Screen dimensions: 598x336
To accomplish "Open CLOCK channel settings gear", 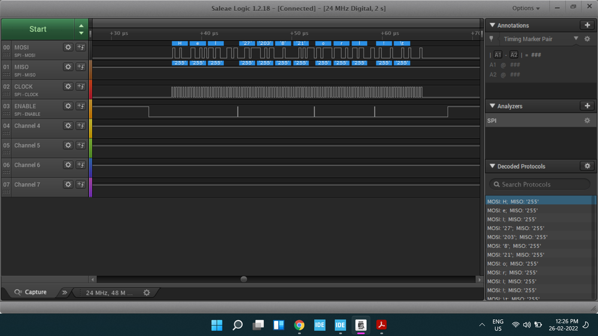I will 68,87.
